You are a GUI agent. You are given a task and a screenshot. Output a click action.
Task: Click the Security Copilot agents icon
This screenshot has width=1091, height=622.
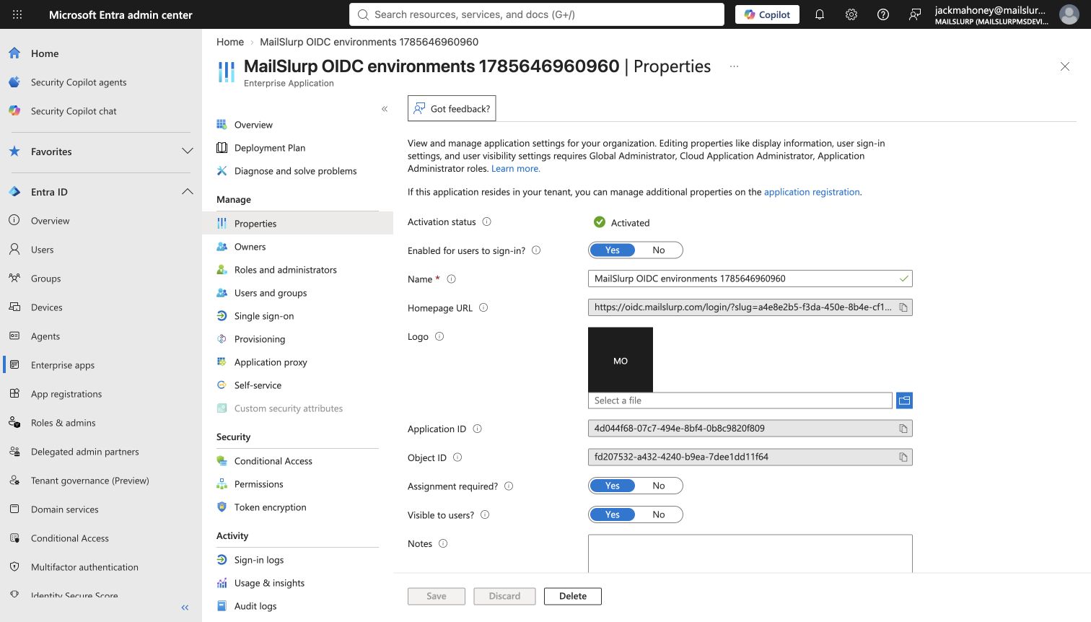click(14, 82)
